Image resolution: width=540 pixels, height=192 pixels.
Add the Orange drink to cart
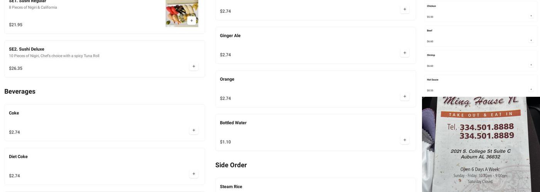405,97
